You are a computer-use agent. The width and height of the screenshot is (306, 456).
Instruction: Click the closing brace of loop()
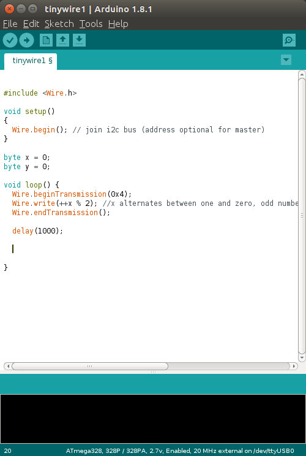(x=6, y=268)
